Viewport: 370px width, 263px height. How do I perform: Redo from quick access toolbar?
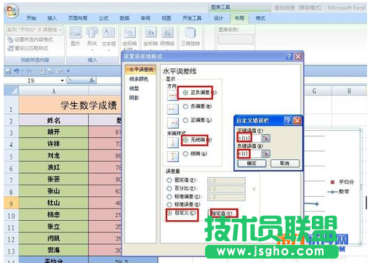tap(29, 71)
